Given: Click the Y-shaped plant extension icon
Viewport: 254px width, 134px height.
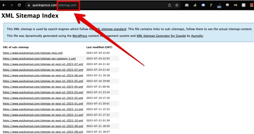Looking at the screenshot, I should click(211, 5).
